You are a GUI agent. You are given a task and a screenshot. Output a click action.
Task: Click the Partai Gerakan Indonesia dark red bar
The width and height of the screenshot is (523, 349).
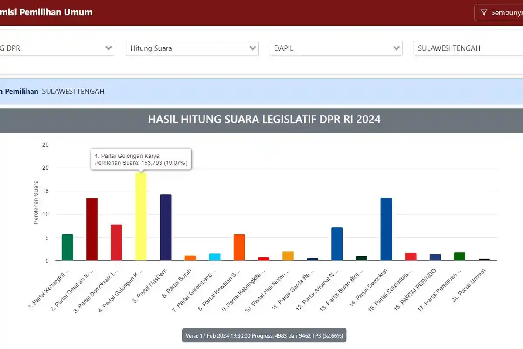tap(92, 229)
